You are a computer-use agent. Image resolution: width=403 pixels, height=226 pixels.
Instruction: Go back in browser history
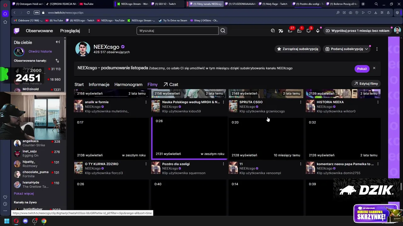point(14,13)
